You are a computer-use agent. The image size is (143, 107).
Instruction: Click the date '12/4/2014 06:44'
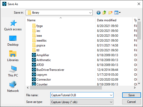(108, 70)
